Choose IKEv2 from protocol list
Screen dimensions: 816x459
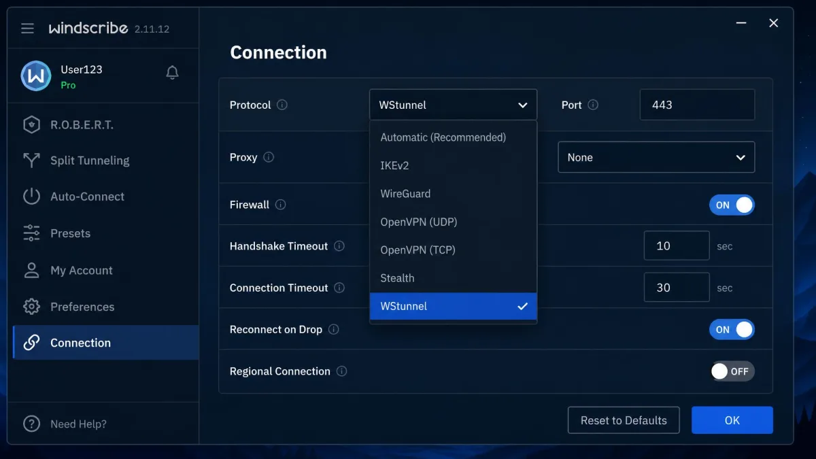pyautogui.click(x=453, y=165)
